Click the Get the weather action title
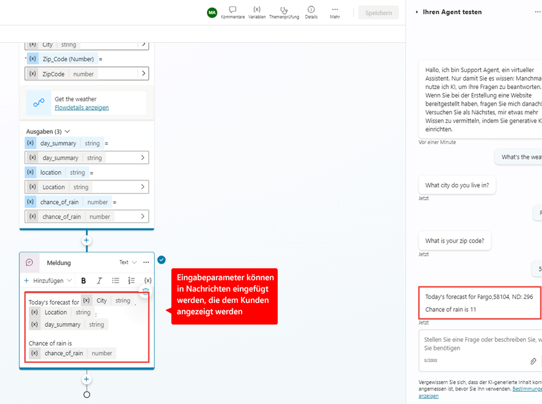Image resolution: width=542 pixels, height=404 pixels. point(75,99)
